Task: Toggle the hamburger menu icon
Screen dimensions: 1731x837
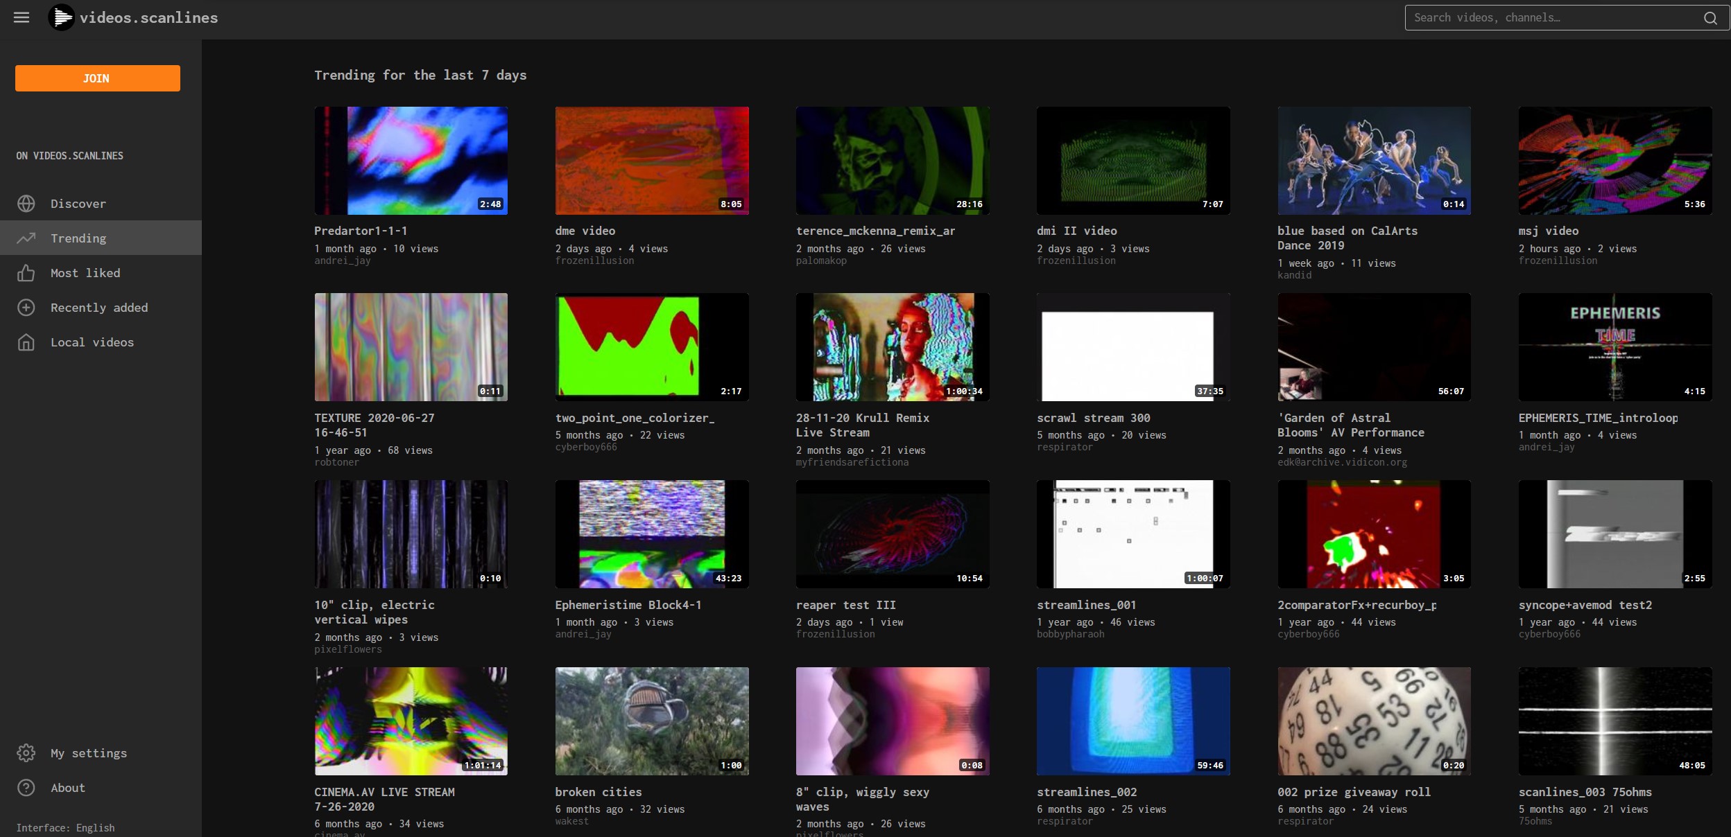Action: click(21, 17)
